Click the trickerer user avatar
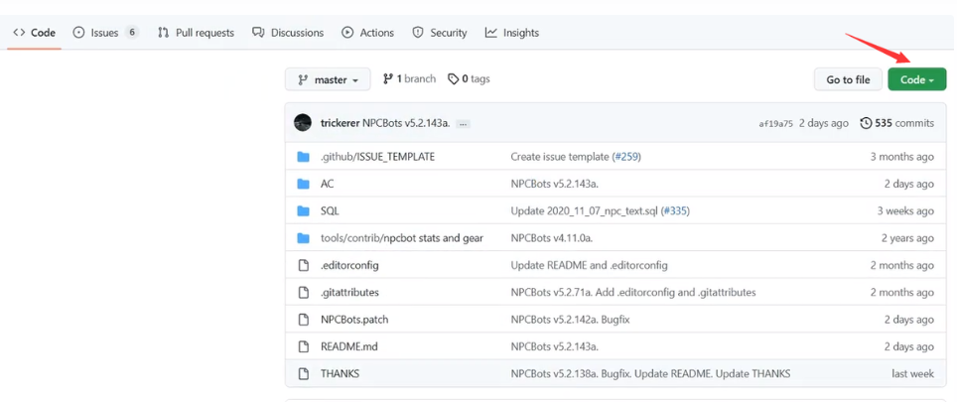 click(x=303, y=123)
